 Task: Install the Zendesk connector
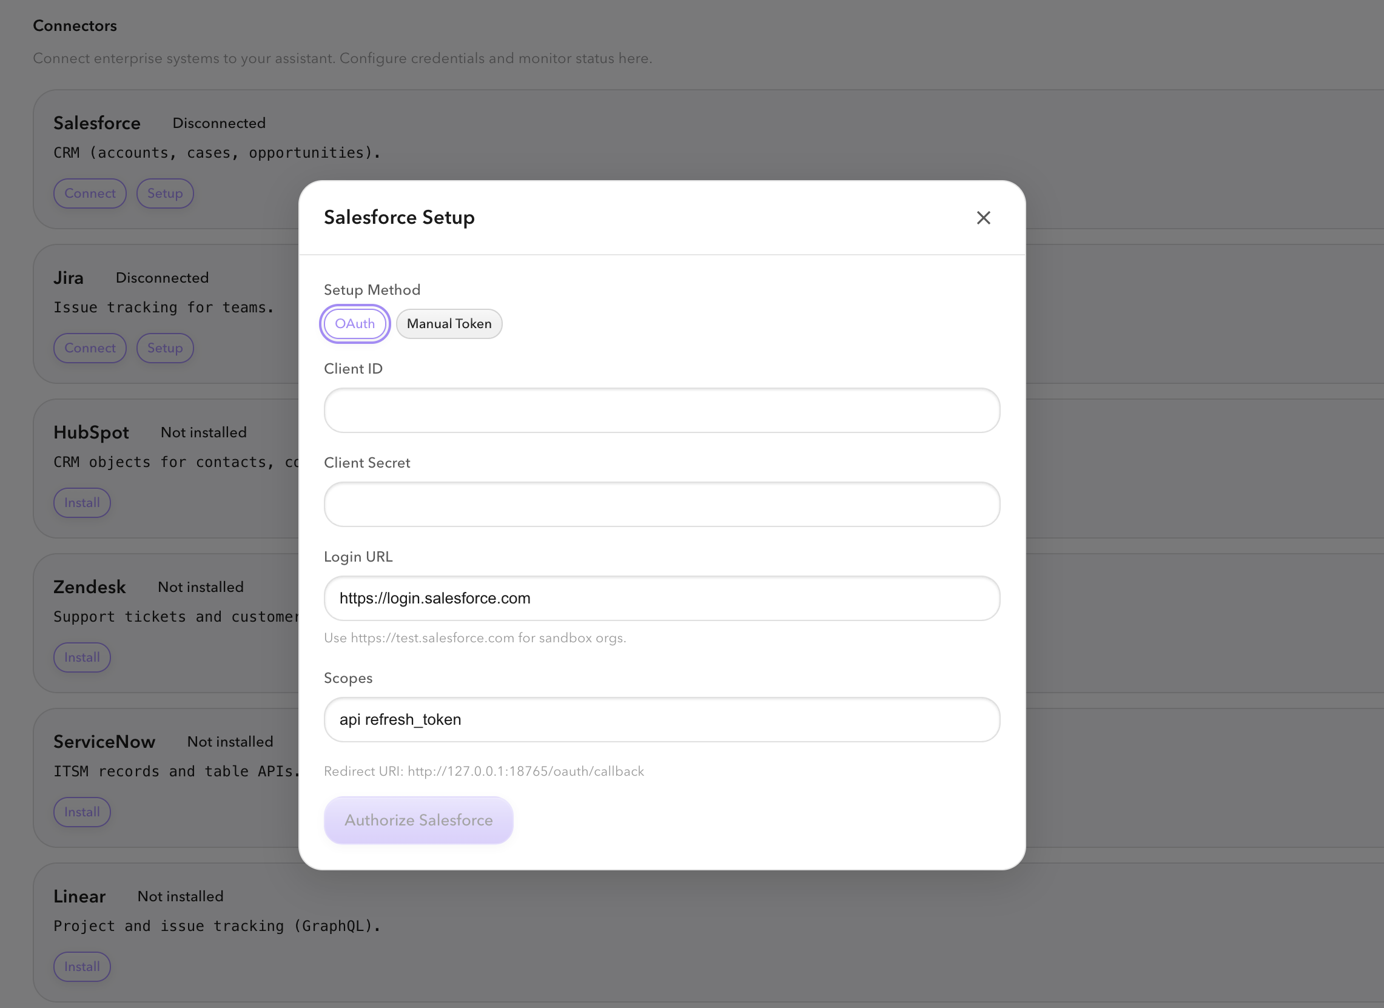[82, 657]
